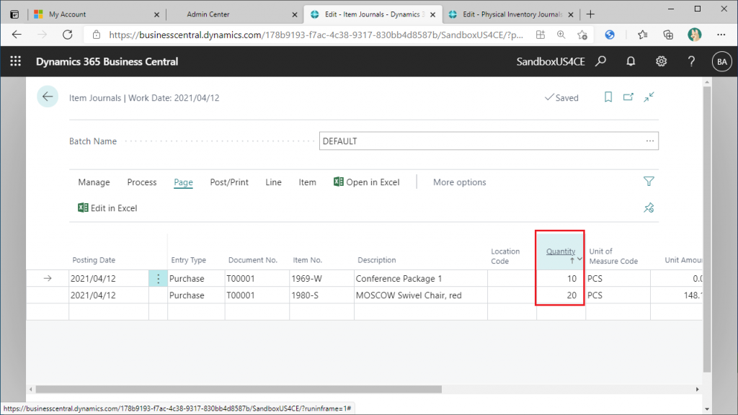
Task: Click the Dynamics 365 Business Central title
Action: pyautogui.click(x=107, y=62)
